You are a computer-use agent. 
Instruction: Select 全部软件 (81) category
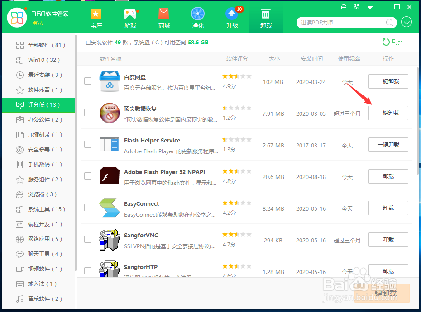pyautogui.click(x=38, y=45)
